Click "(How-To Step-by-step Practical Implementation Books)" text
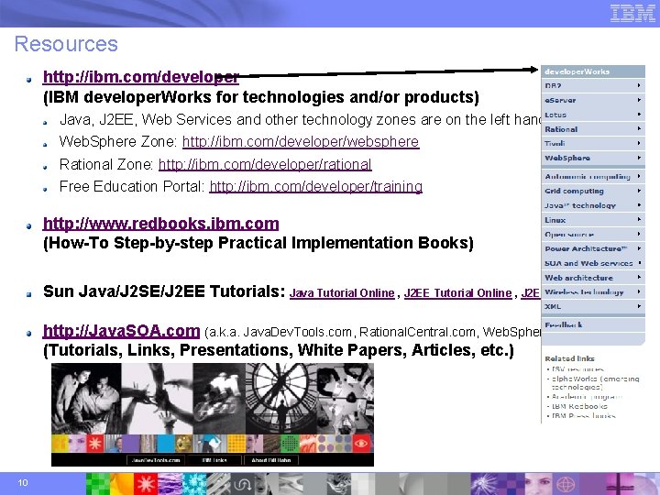This screenshot has width=660, height=495. pyautogui.click(x=258, y=243)
